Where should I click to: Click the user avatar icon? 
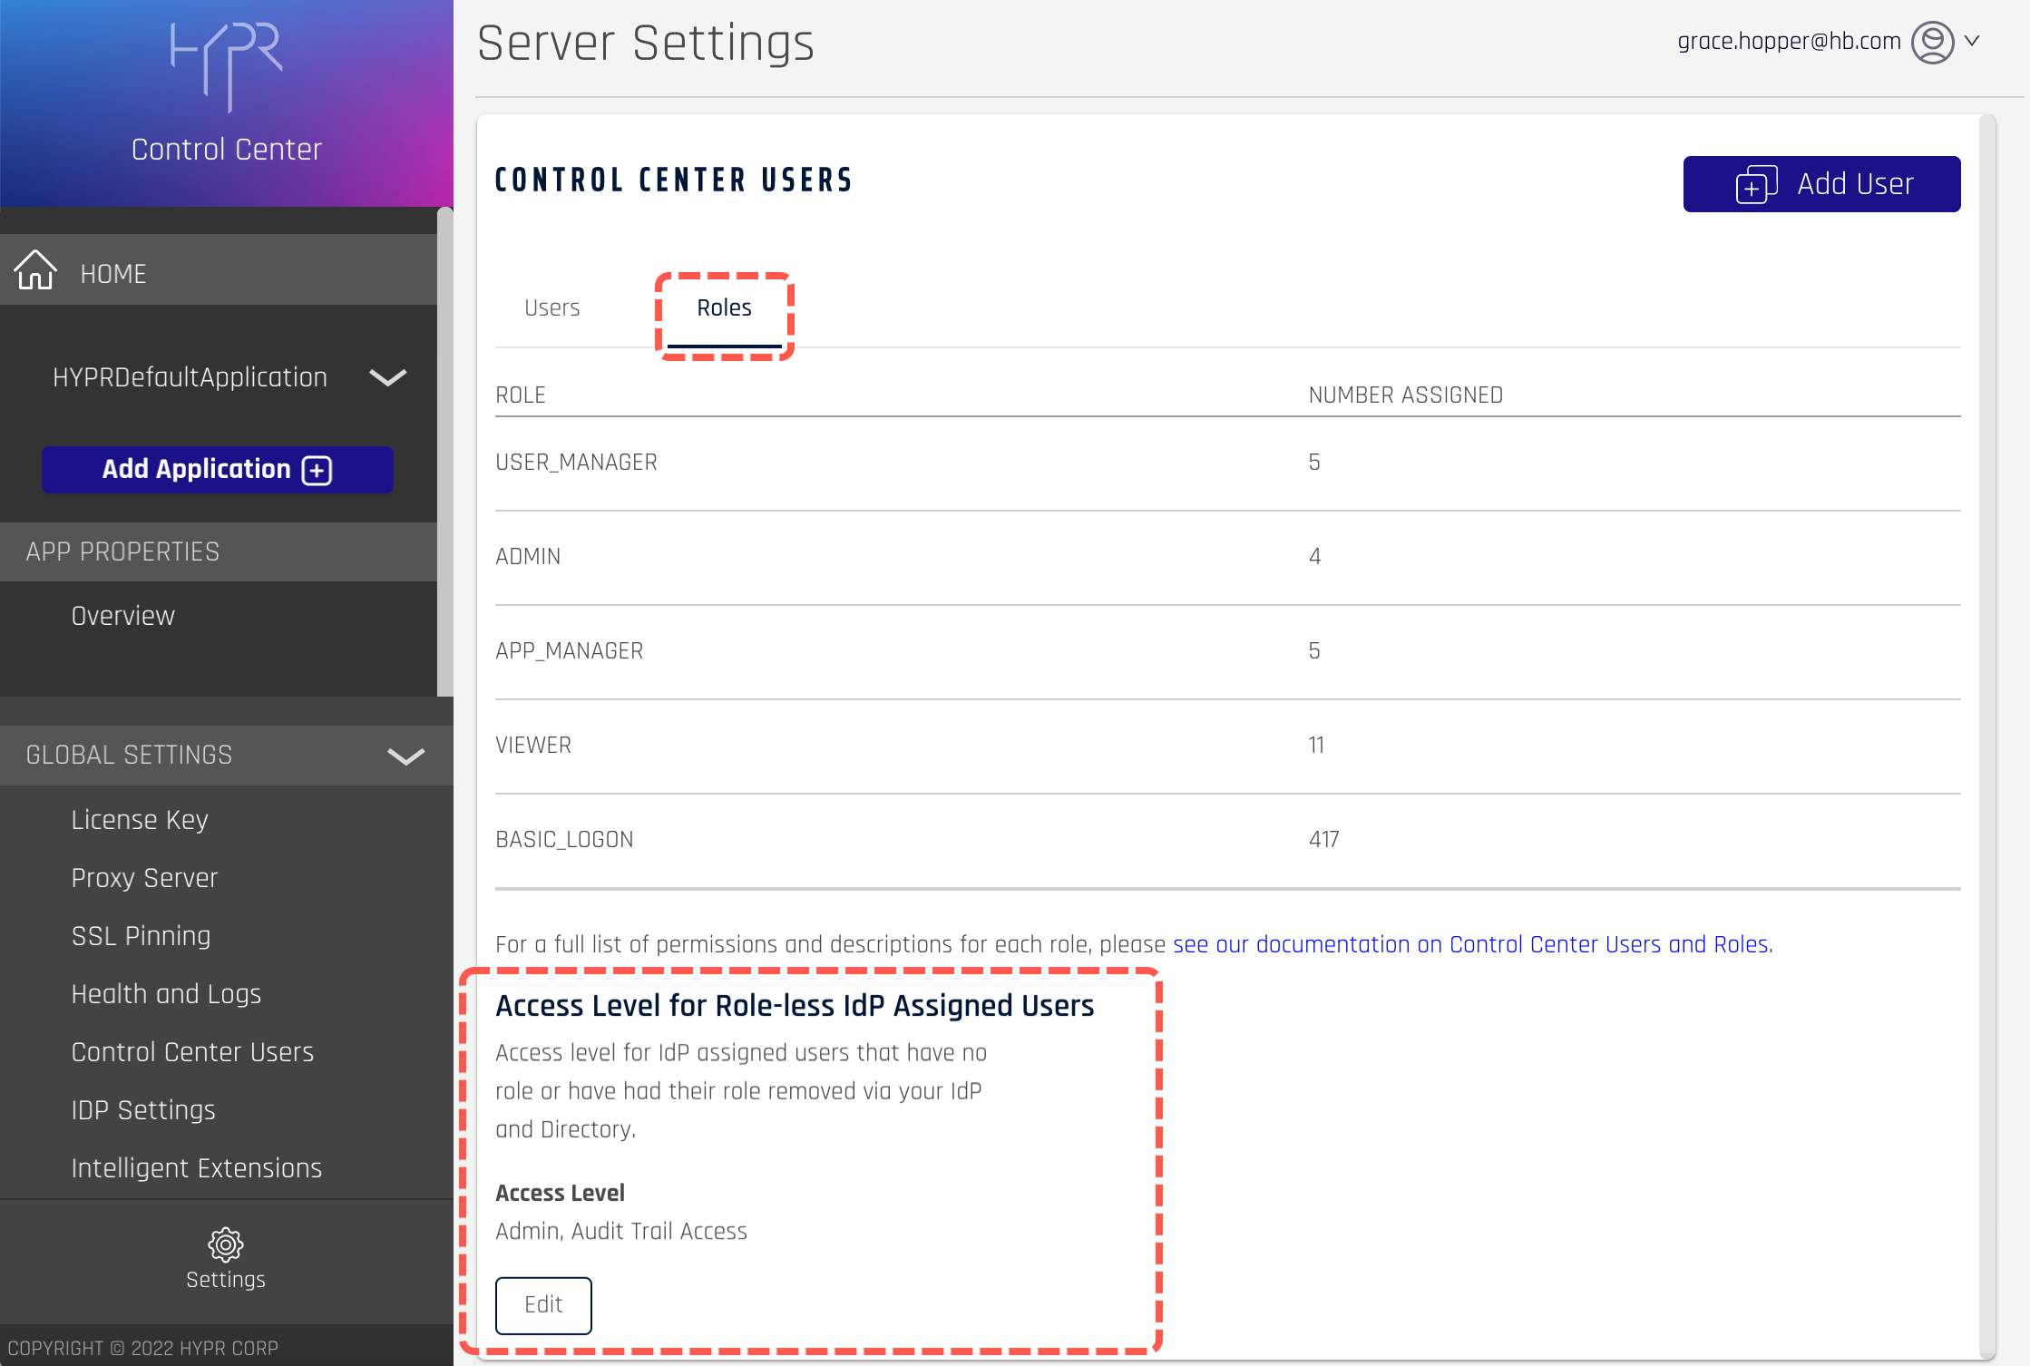coord(1932,42)
